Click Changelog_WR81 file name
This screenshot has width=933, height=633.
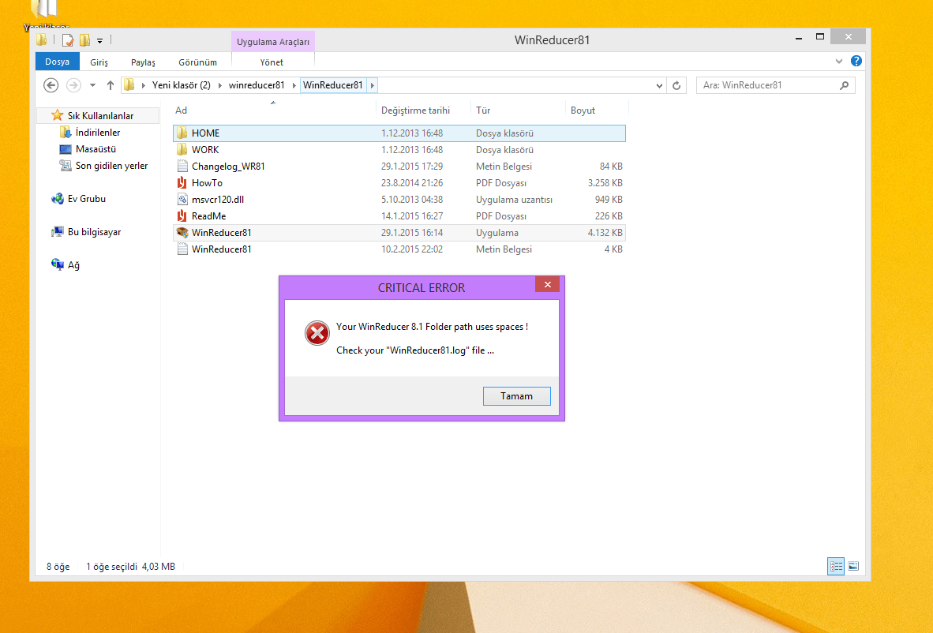click(228, 167)
